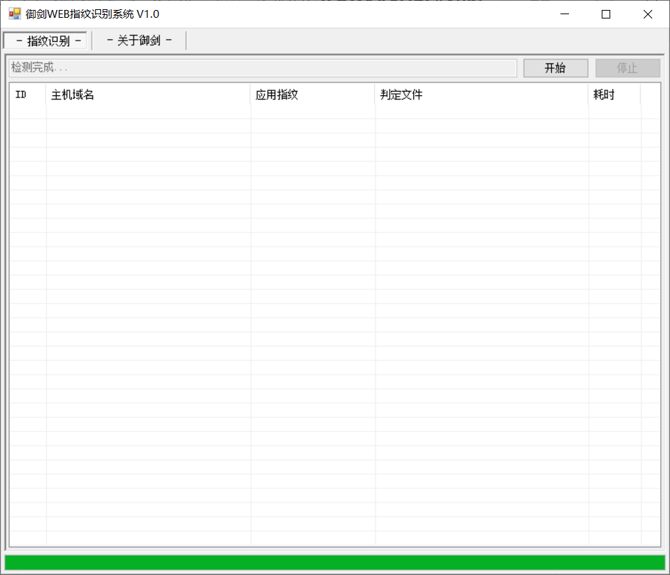This screenshot has height=575, width=670.
Task: Click empty toolbar area right of 关于御剑
Action: click(x=427, y=41)
